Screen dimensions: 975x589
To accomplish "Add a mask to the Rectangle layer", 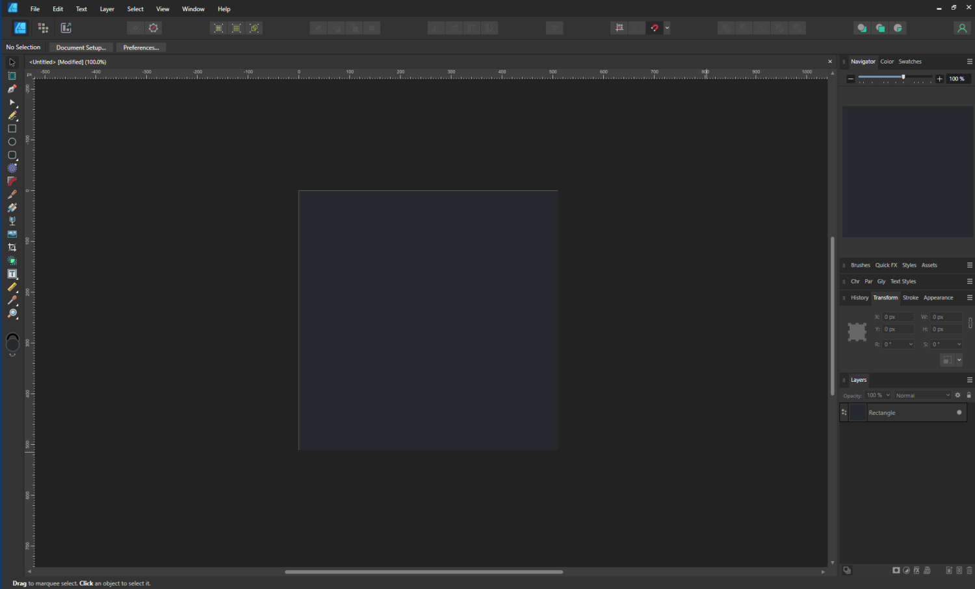I will [x=896, y=570].
